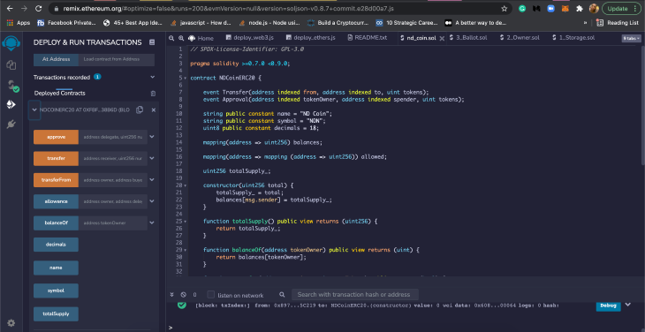The image size is (645, 332).
Task: Run the approve function
Action: click(x=56, y=137)
